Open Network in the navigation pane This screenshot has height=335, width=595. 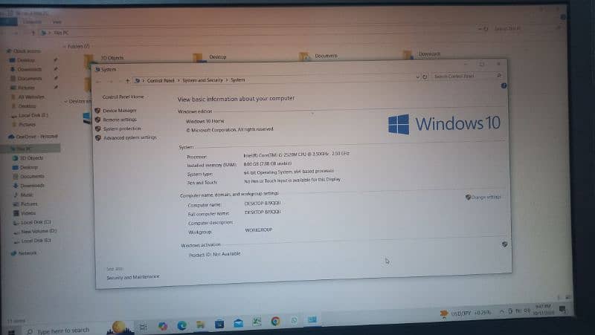click(x=27, y=253)
